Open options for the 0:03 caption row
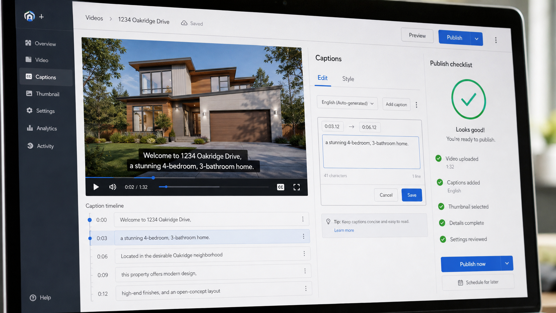 click(303, 236)
